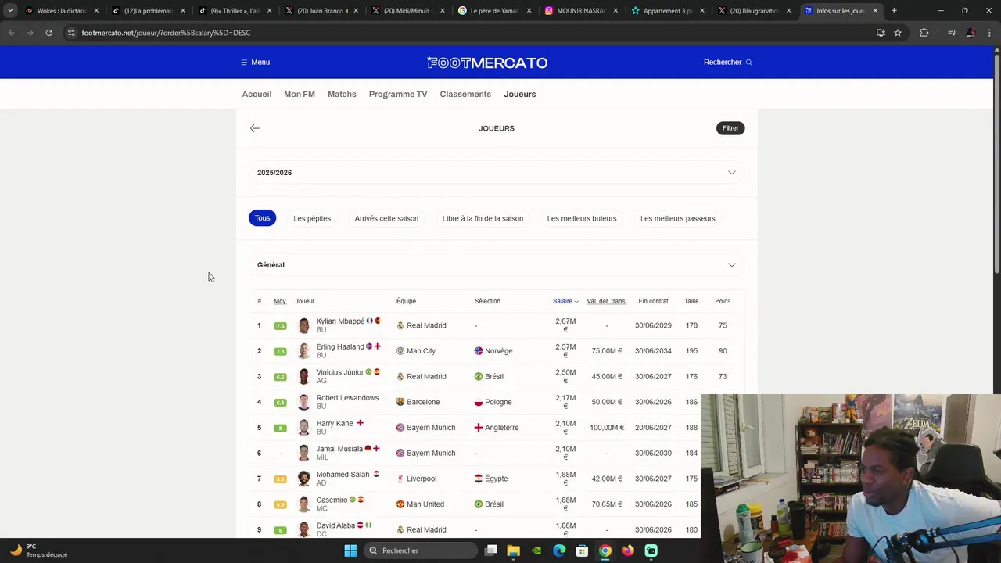Viewport: 1001px width, 563px height.
Task: Launch Microsoft Edge from the taskbar
Action: (x=559, y=550)
